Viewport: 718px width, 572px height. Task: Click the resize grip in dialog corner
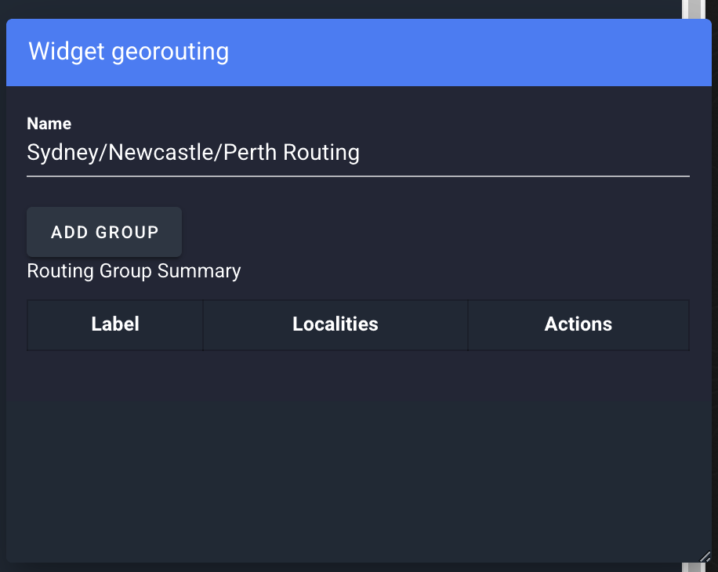pyautogui.click(x=705, y=556)
